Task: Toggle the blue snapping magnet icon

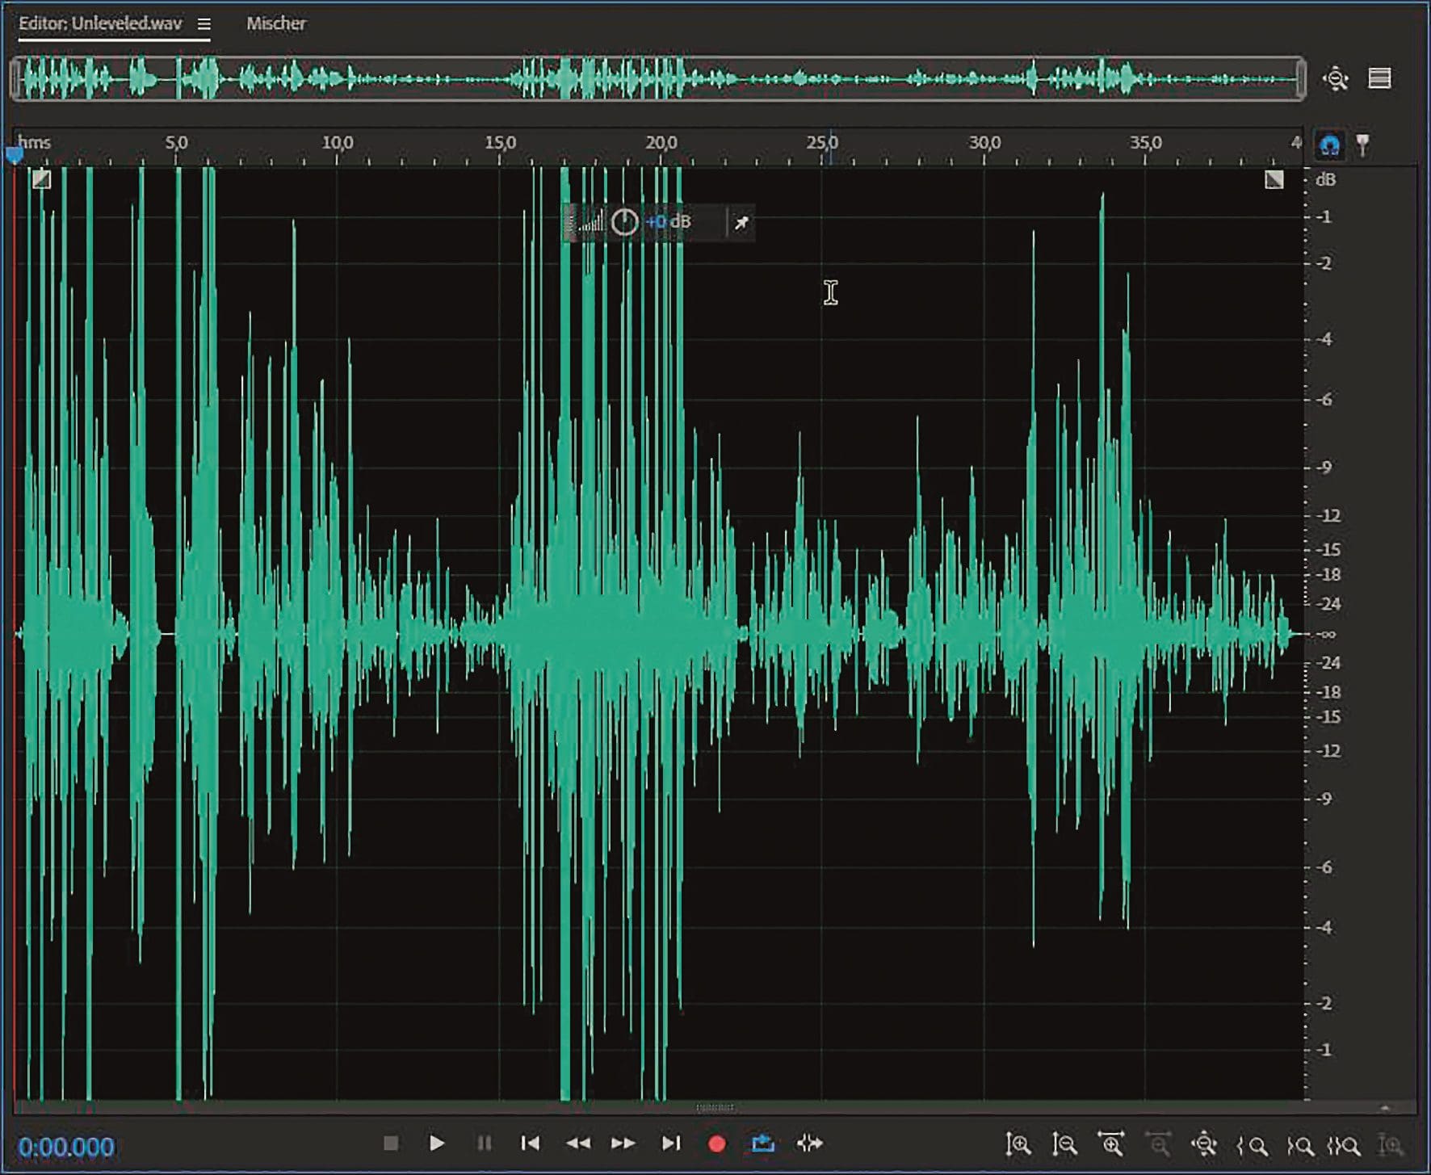Action: pos(1329,145)
